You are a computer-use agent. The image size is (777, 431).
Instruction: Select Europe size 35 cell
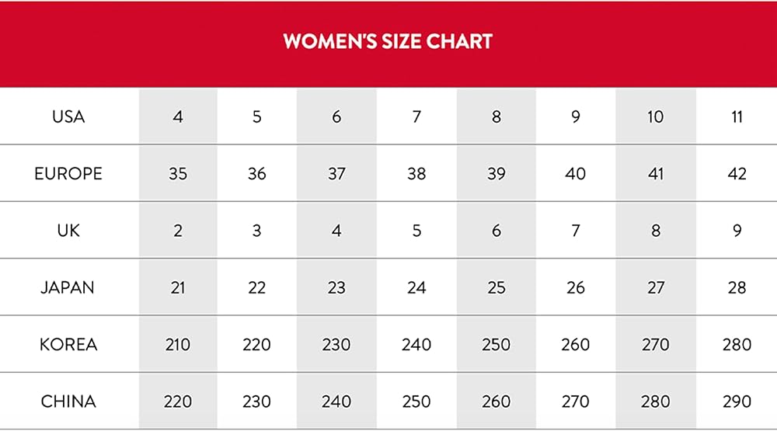coord(178,174)
